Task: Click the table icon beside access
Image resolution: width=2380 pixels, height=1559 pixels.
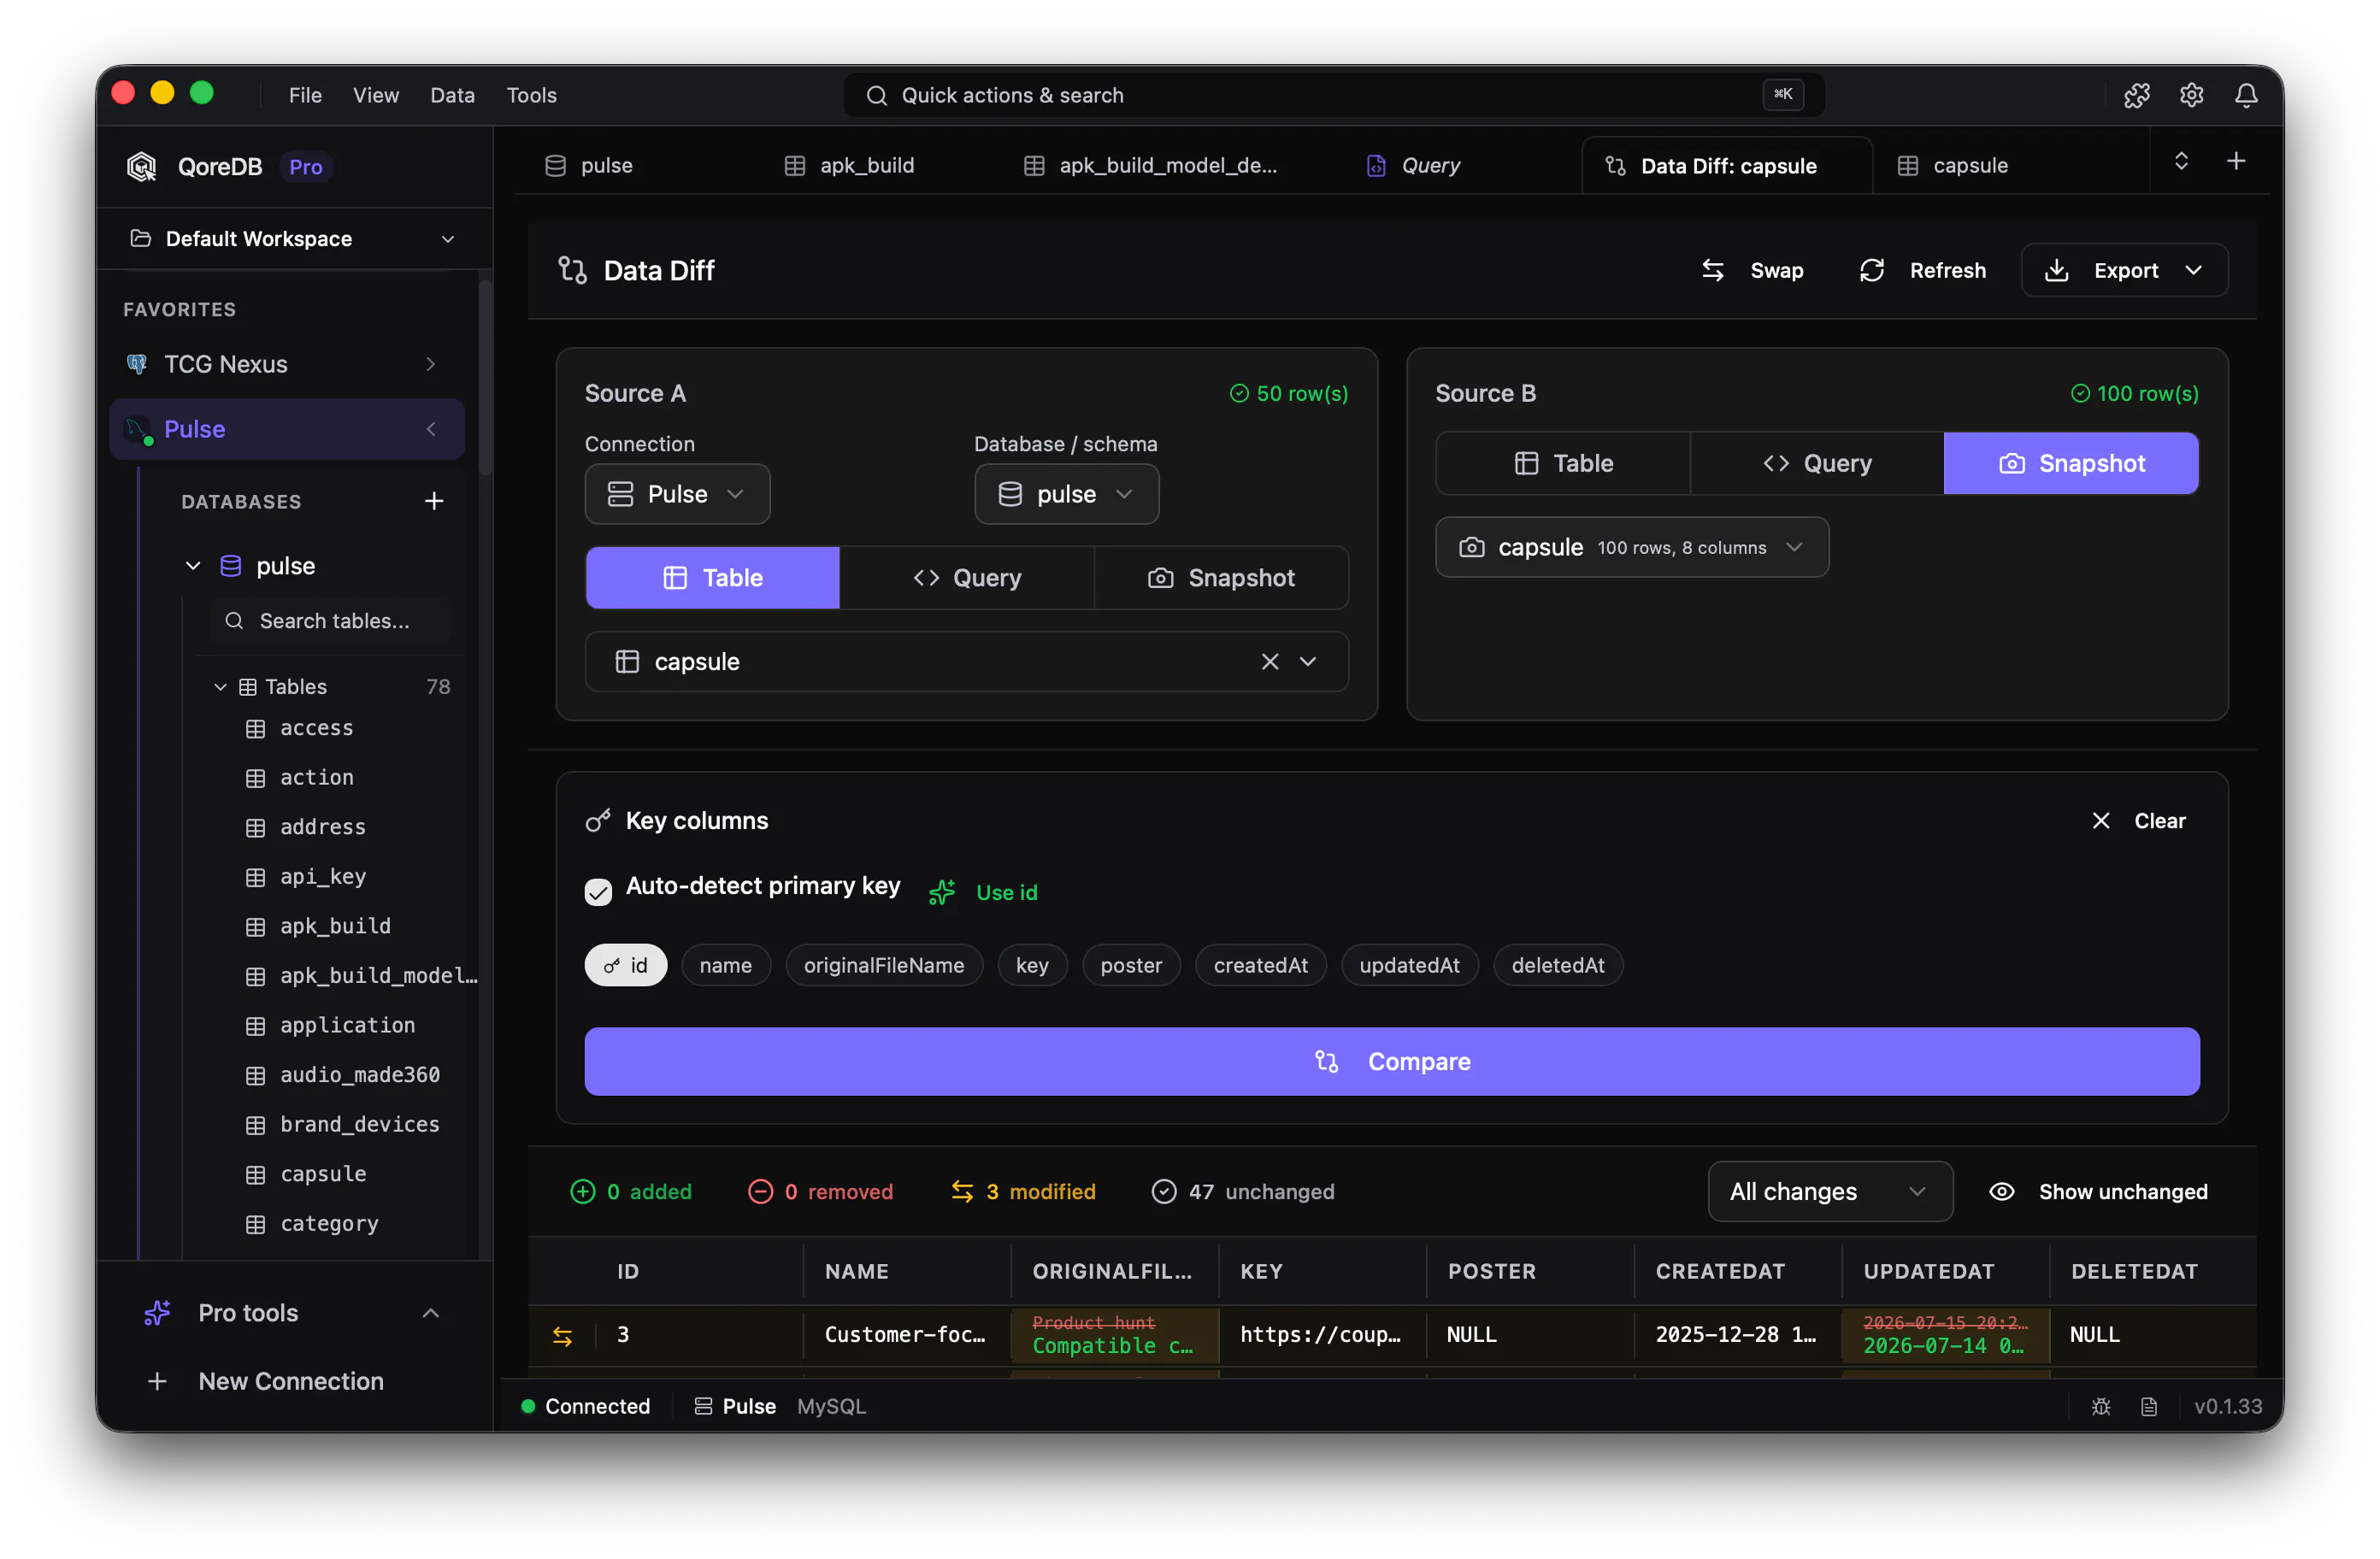Action: (x=256, y=728)
